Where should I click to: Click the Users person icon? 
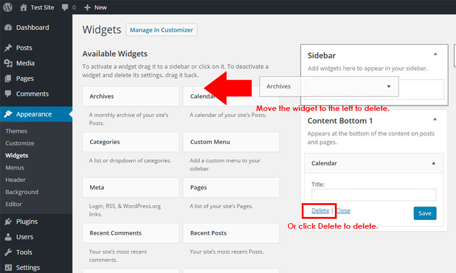click(9, 237)
